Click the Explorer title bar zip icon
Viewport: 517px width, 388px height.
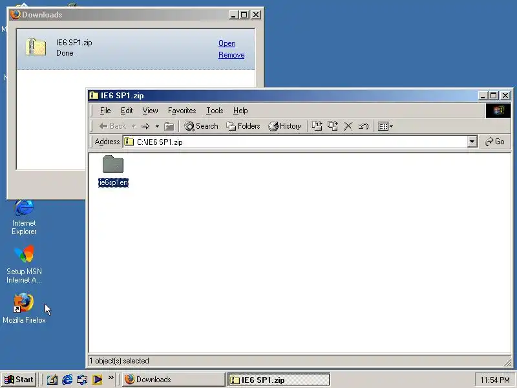click(94, 95)
